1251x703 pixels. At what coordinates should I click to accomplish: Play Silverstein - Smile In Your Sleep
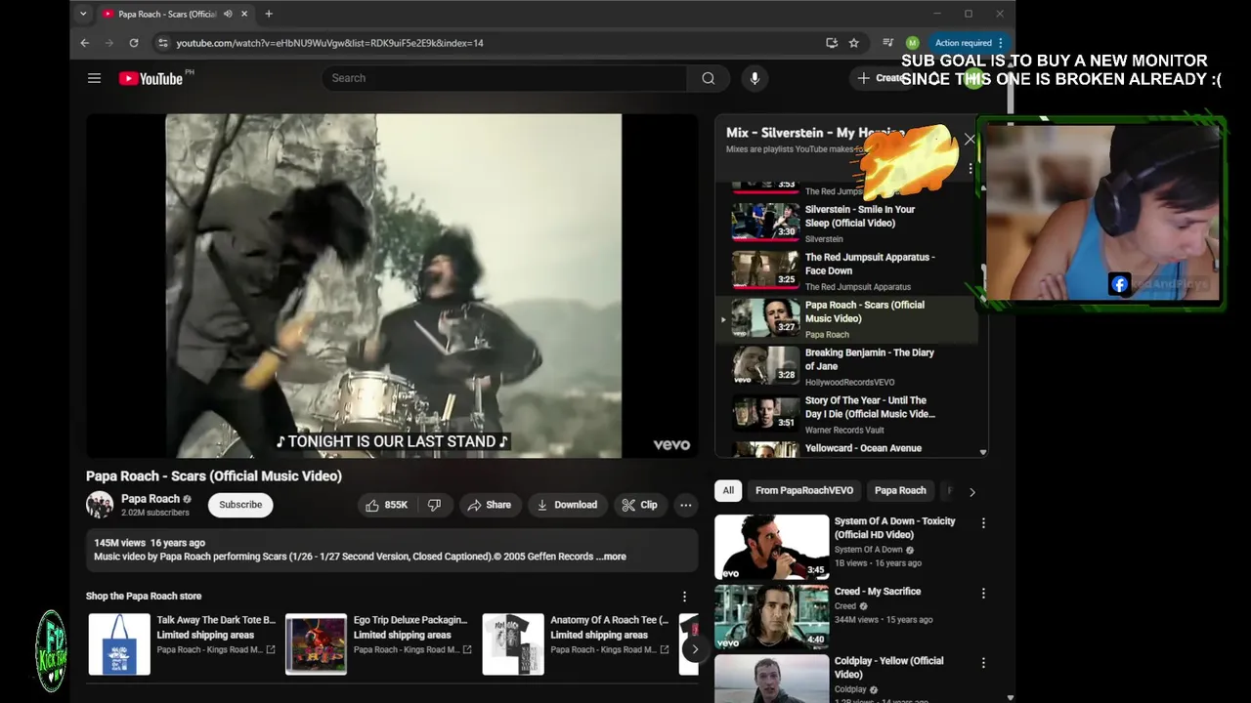tap(846, 223)
